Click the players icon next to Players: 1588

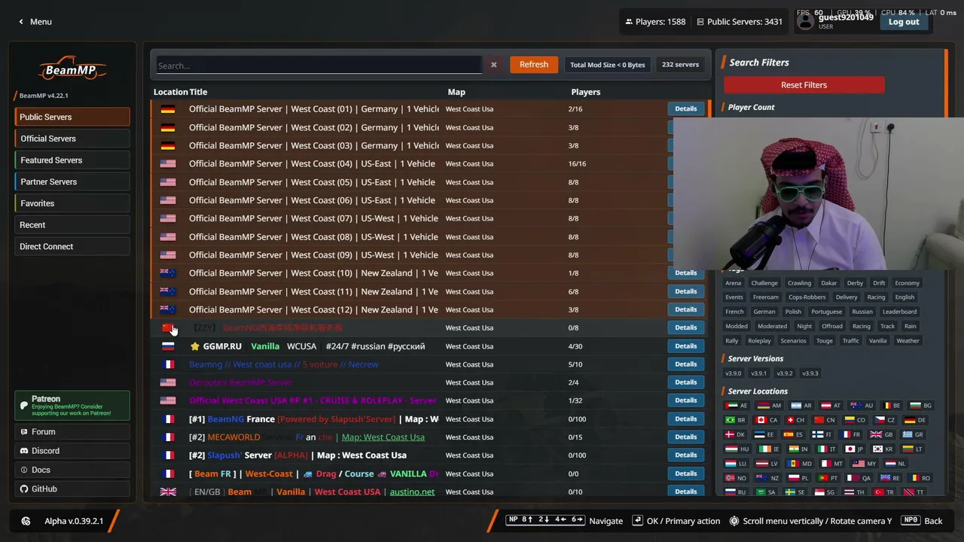[x=629, y=22]
